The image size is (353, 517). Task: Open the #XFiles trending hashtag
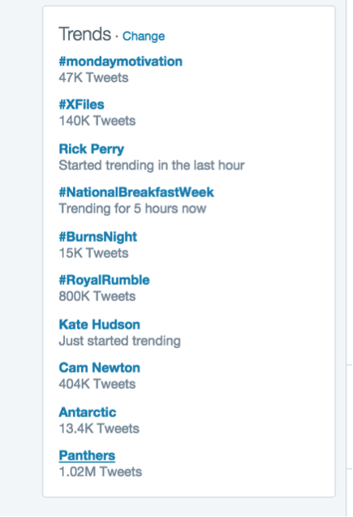[81, 105]
